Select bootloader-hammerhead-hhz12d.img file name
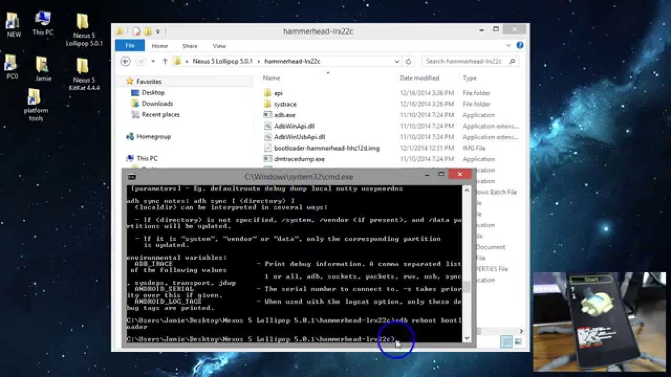 (x=327, y=148)
